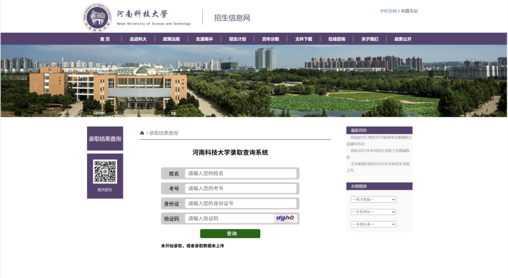The image size is (508, 278).
Task: Click the 河南科技大学 calligraphy name
Action: [142, 14]
